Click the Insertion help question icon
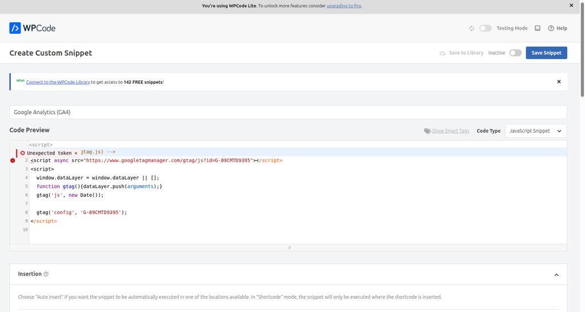The width and height of the screenshot is (585, 312). [46, 274]
